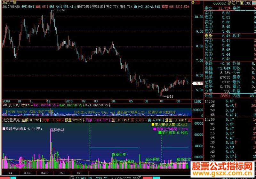Click the VOL(6,6,6) indicator title
Screen dimensions: 256x179
(x=11, y=105)
